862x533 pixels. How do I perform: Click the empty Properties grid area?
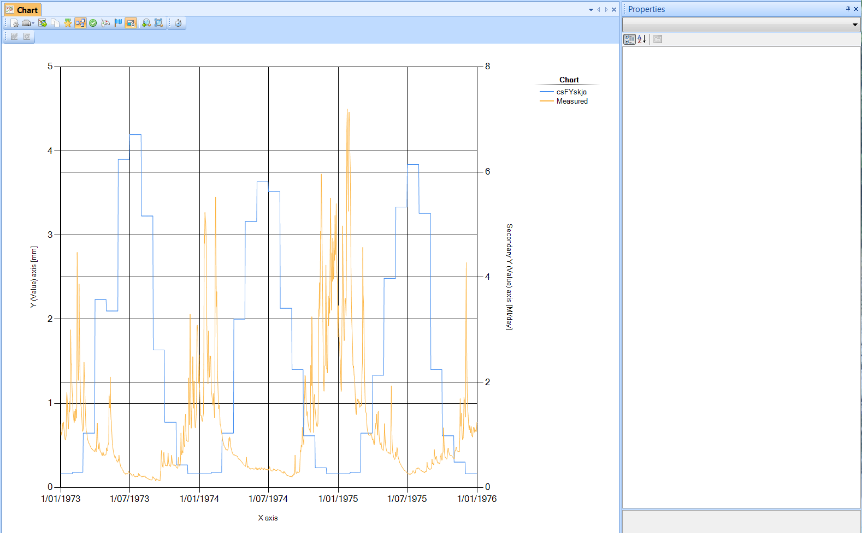coord(741,277)
